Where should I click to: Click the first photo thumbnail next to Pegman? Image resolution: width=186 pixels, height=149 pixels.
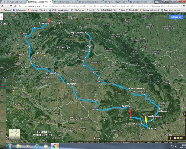pyautogui.click(x=175, y=138)
